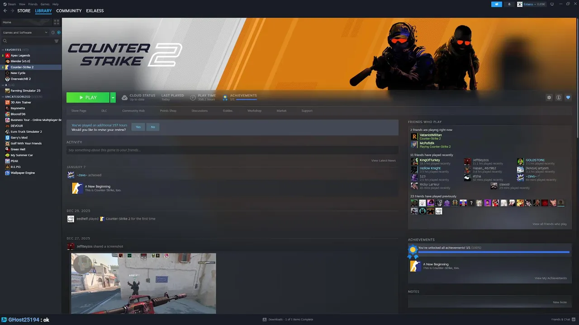Click View Latest News link

pos(384,161)
